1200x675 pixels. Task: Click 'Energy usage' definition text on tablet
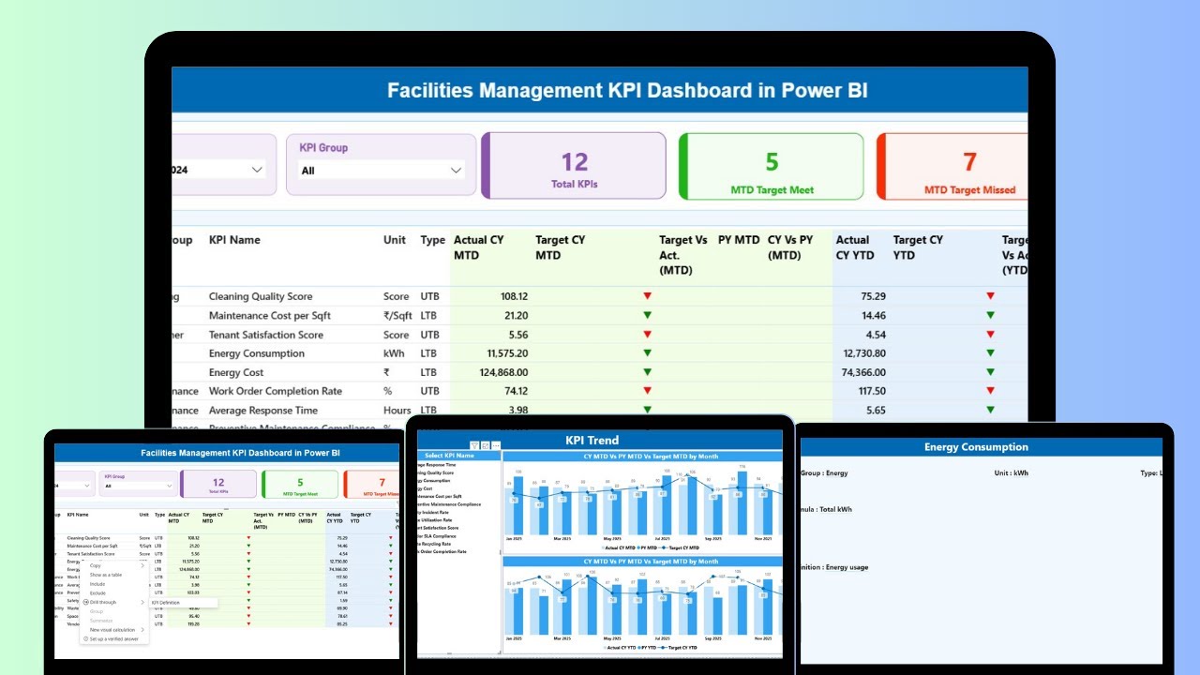click(x=846, y=567)
